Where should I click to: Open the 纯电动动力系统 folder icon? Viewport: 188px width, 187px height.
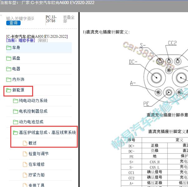(16, 101)
